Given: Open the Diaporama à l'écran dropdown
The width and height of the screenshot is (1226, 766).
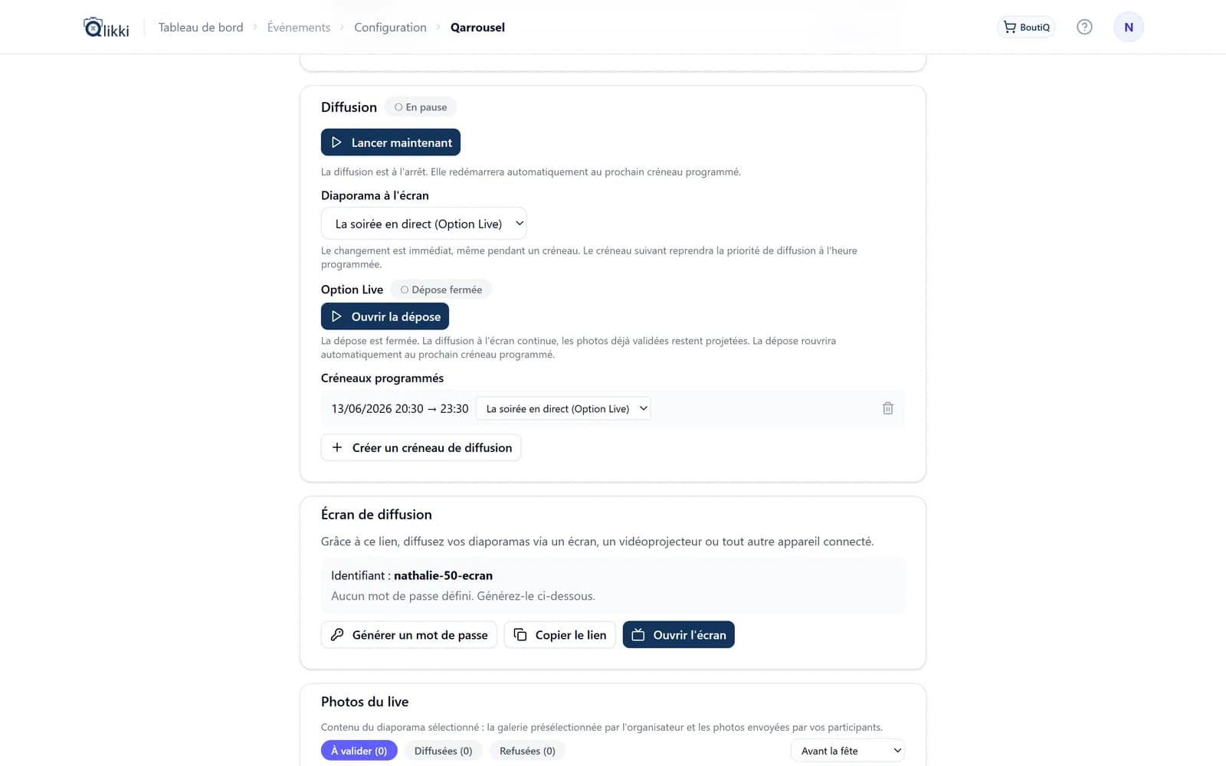Looking at the screenshot, I should coord(424,224).
